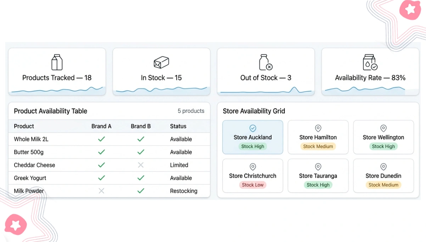426x242 pixels.
Task: Toggle Brand A checkmark for Whole Milk 2L
Action: pos(101,139)
